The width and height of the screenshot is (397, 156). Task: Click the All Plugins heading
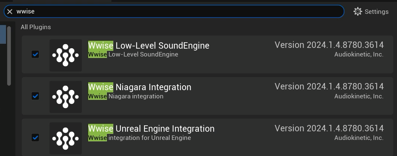(36, 27)
